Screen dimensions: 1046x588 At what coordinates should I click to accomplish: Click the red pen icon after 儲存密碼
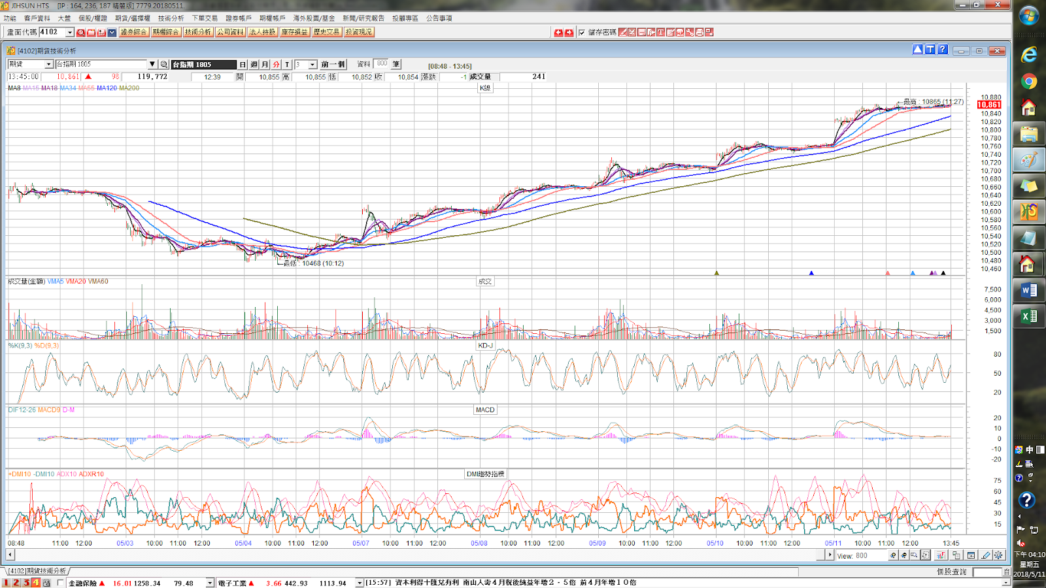tap(623, 32)
